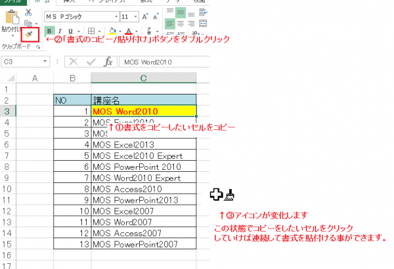Open the Clipboard group dialog launcher
394x269 pixels.
point(38,47)
